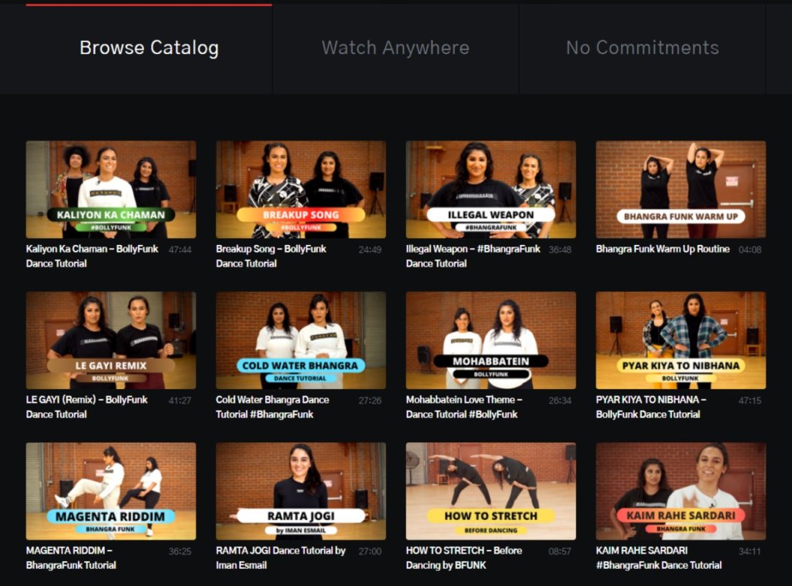The height and width of the screenshot is (586, 792).
Task: Open the Pyar Kiya To Nibhana thumbnail
Action: click(681, 340)
